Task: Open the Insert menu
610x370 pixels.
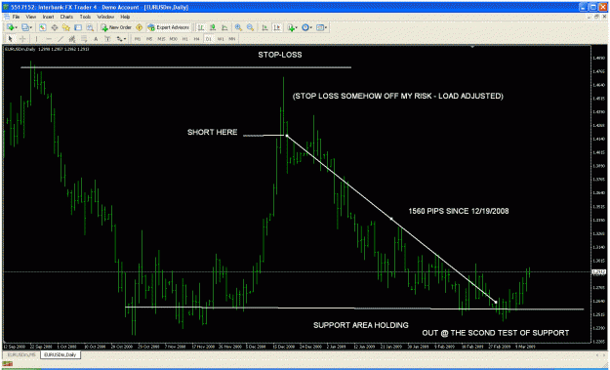Action: coord(48,18)
